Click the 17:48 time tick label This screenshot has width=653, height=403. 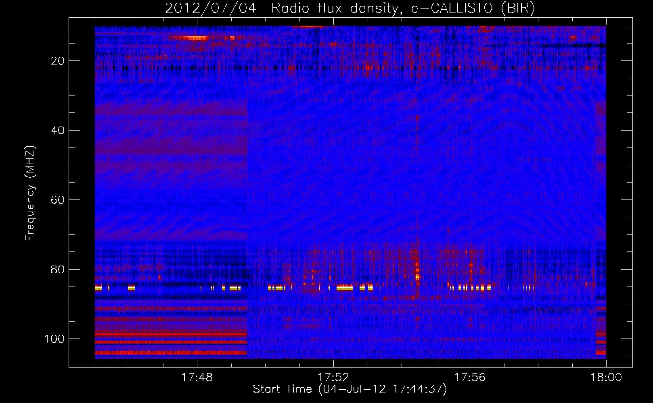[x=197, y=378]
